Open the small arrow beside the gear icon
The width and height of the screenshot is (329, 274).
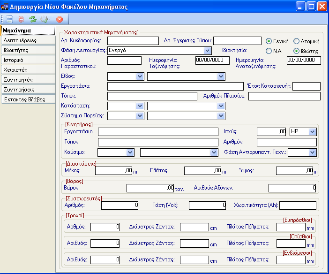click(x=50, y=19)
